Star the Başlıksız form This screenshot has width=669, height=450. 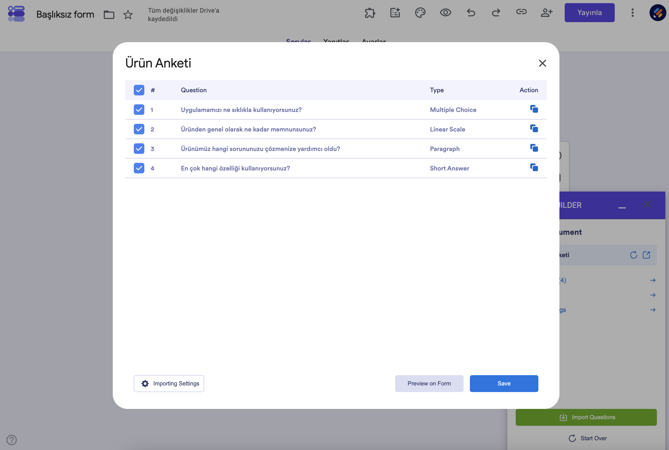pyautogui.click(x=128, y=14)
